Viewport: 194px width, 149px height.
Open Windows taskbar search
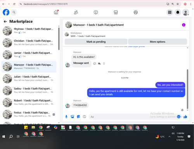pyautogui.click(x=11, y=137)
